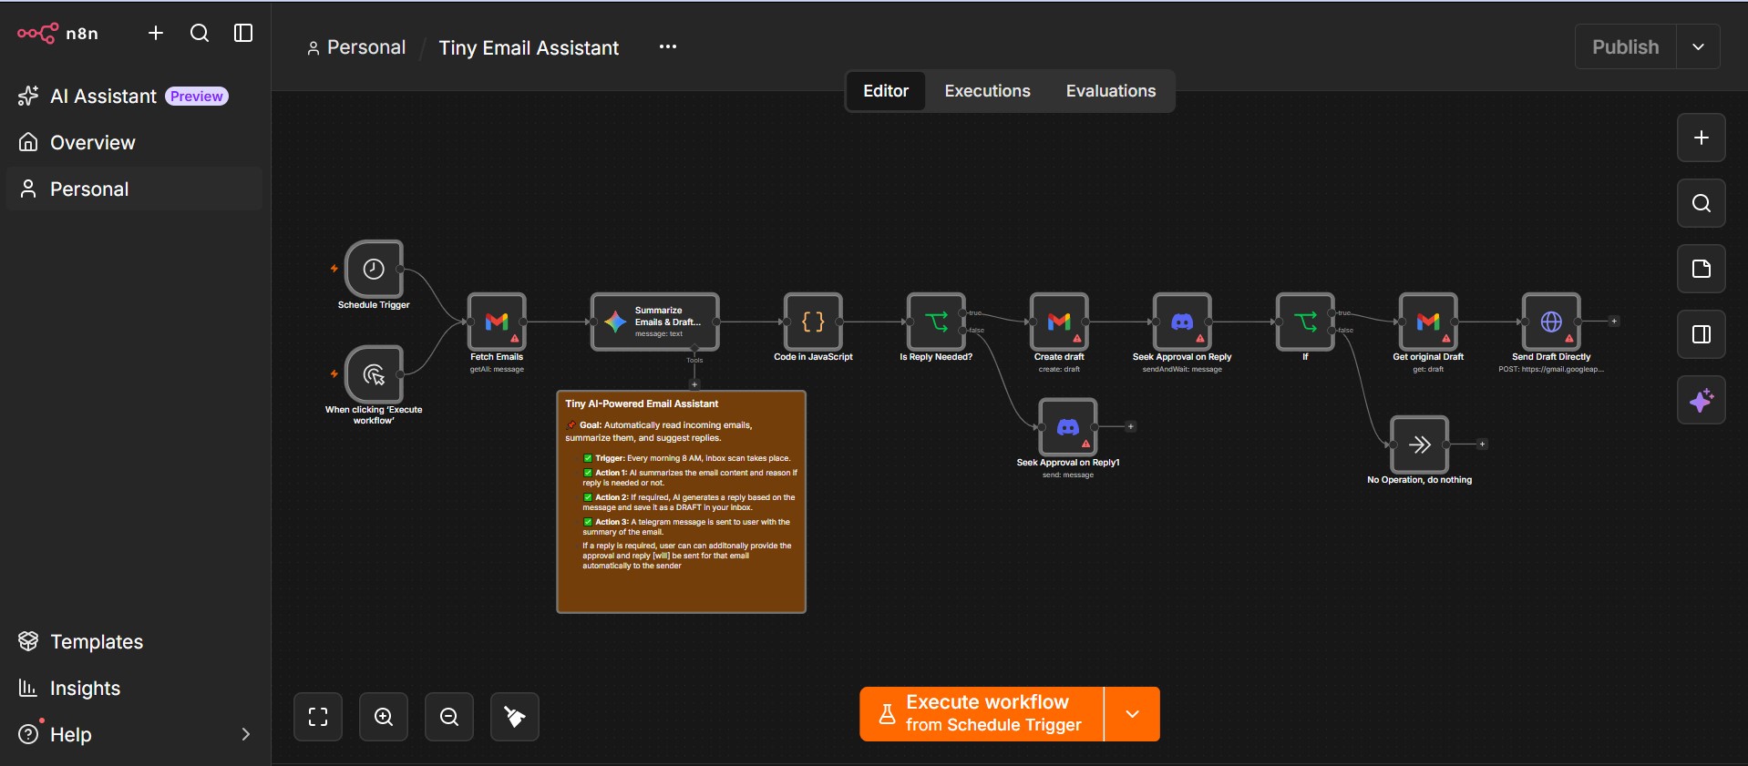Viewport: 1748px width, 766px height.
Task: Tidy up workflow broom button
Action: point(515,717)
